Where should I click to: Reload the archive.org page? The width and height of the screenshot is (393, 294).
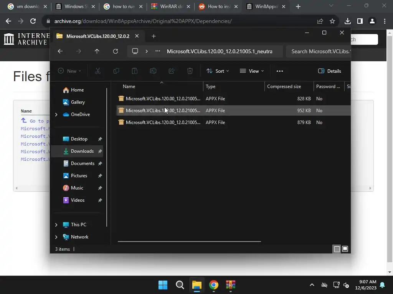[33, 21]
